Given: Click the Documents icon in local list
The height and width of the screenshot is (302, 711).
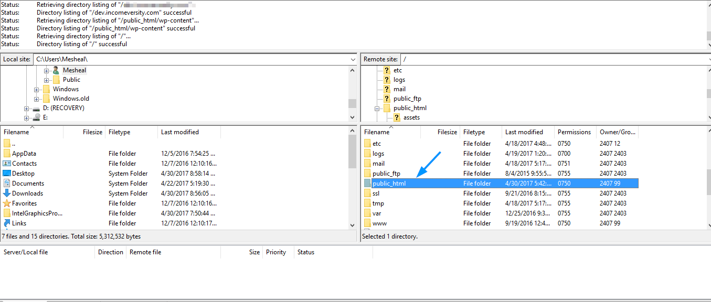Looking at the screenshot, I should (7, 184).
